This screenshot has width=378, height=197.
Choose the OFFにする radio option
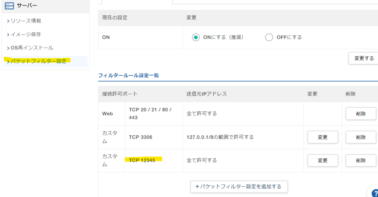pos(269,37)
